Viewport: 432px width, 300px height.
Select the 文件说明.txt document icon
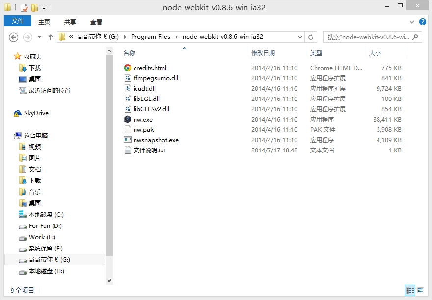pos(128,150)
